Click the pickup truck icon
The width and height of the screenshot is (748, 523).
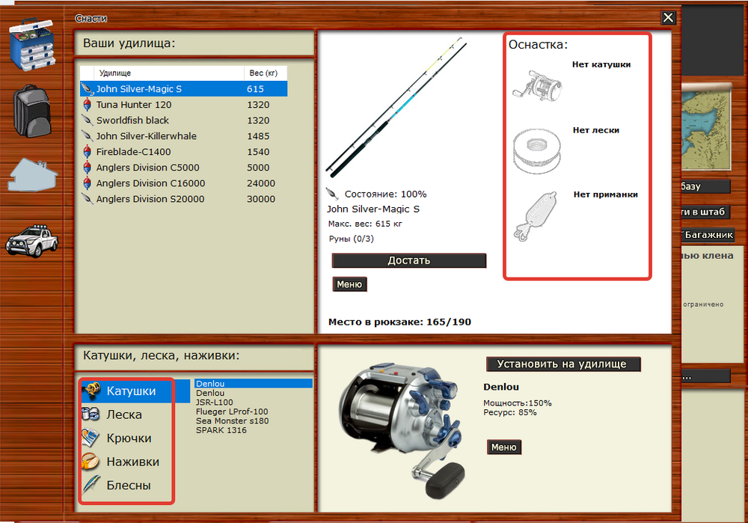click(32, 239)
